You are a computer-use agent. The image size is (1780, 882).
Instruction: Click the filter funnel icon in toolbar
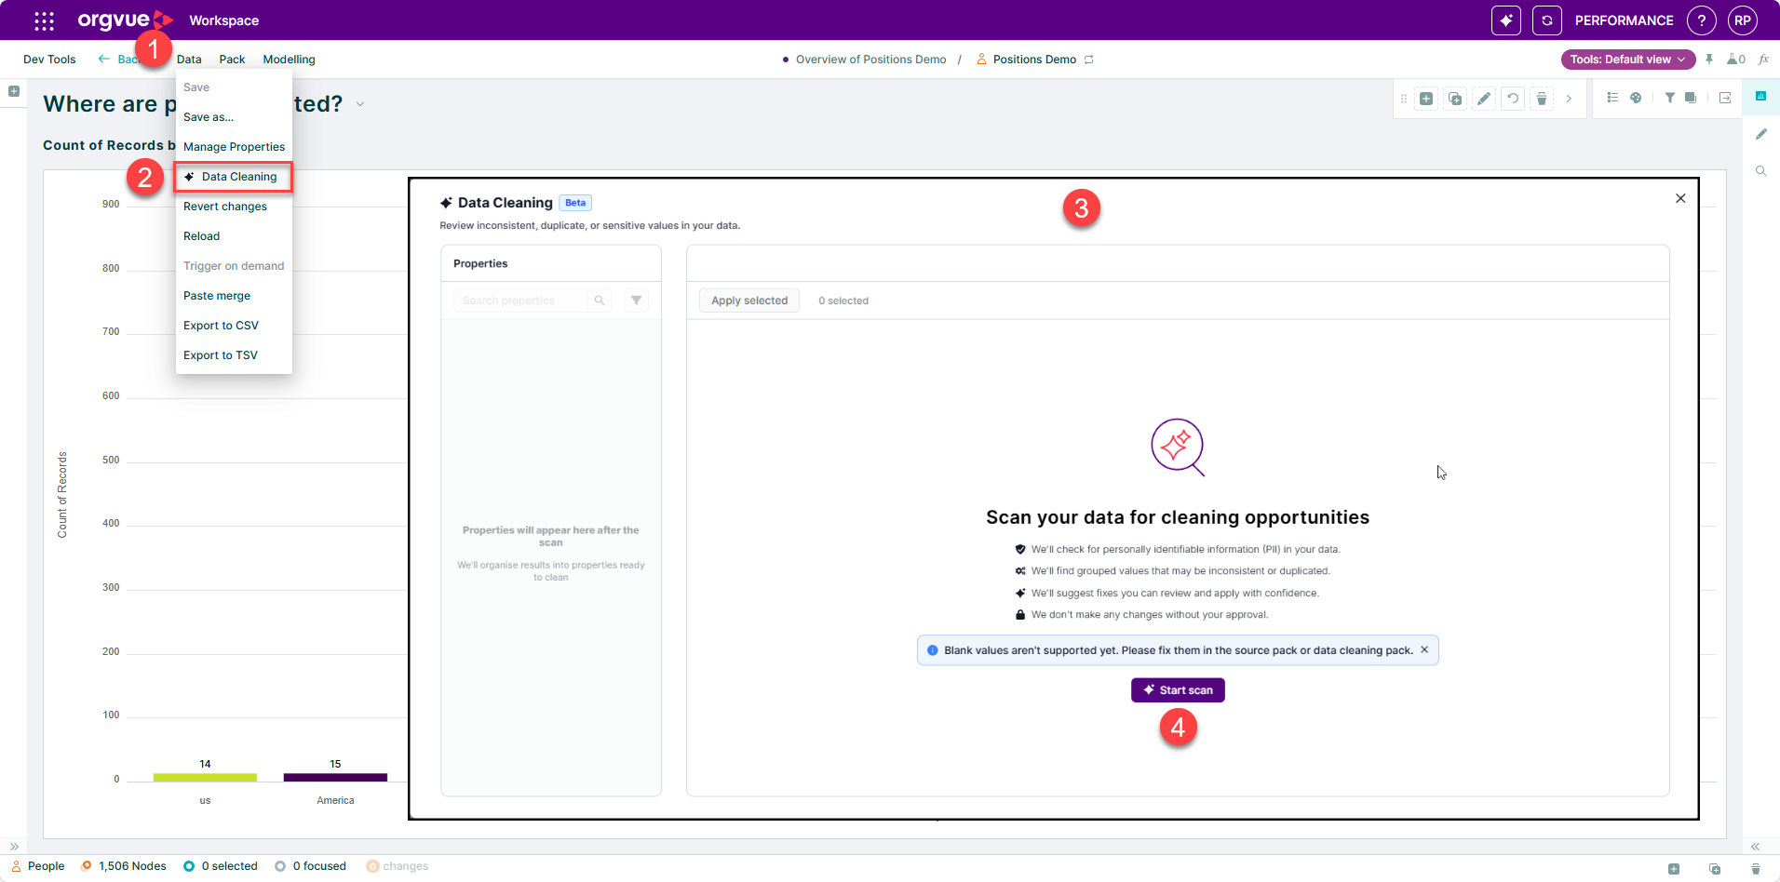(x=1670, y=98)
